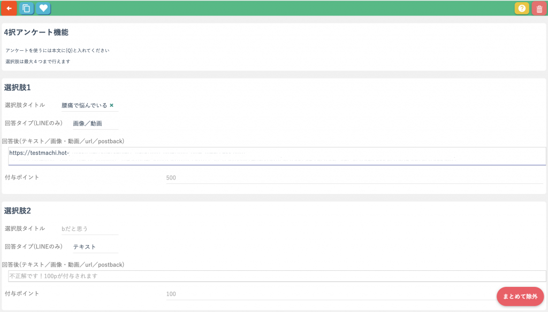
Task: Click the 選択肢タイトル label in 選択肢2
Action: pyautogui.click(x=25, y=229)
